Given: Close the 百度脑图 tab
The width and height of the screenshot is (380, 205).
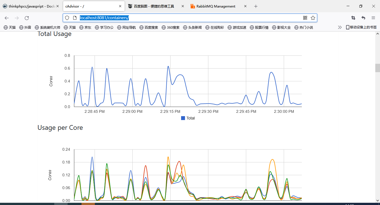Looking at the screenshot, I should (x=183, y=6).
